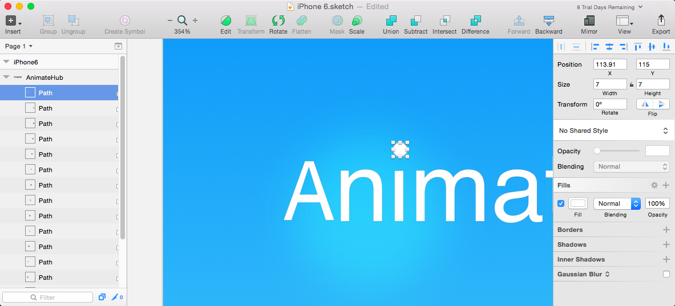Align layers to right edge

tap(623, 46)
